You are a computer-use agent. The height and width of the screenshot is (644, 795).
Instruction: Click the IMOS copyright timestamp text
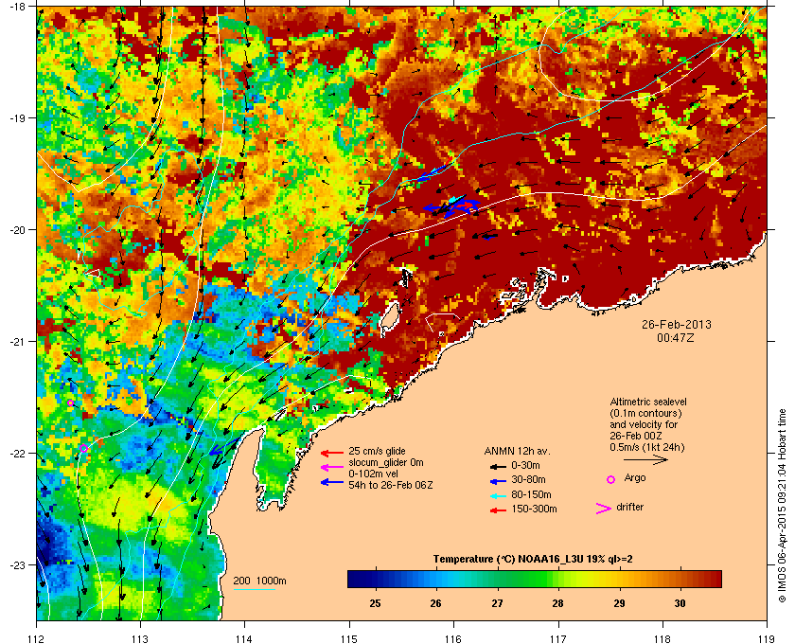783,506
